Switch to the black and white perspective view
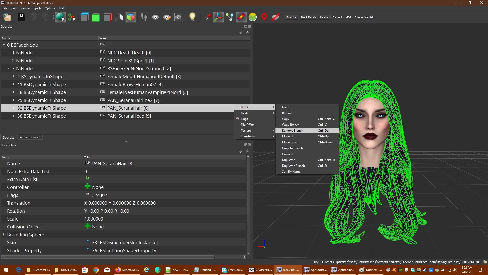Screen dimensions: 488x275 [119, 17]
